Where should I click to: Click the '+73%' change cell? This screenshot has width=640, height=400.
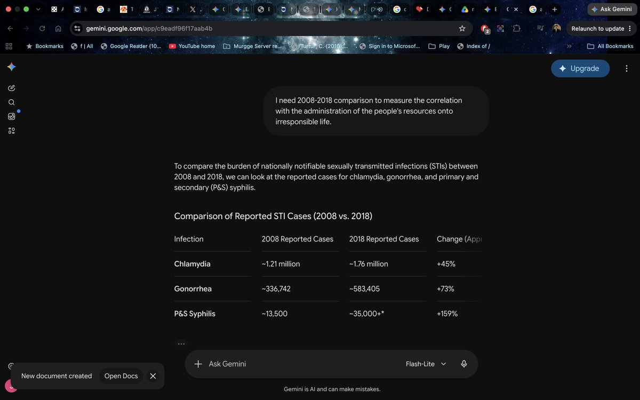445,289
